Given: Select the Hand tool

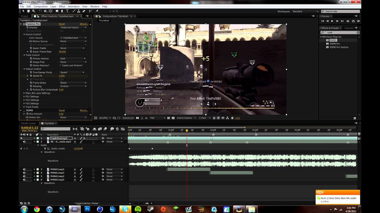Looking at the screenshot, I should [x=28, y=11].
